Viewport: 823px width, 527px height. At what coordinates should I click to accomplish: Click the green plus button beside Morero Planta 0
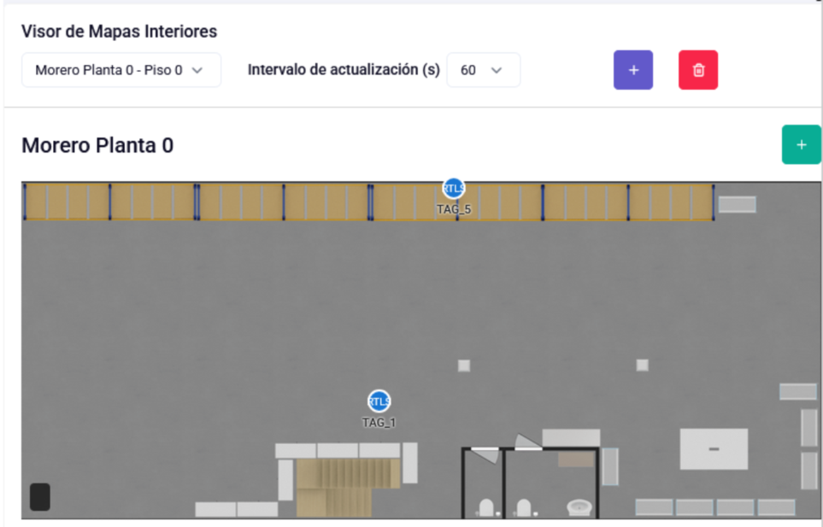801,144
